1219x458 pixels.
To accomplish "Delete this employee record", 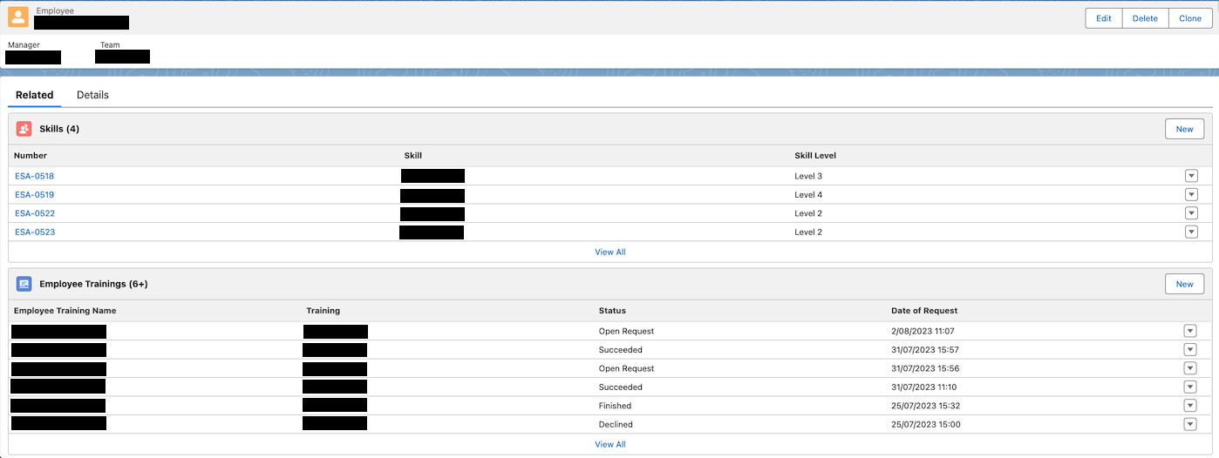I will click(x=1145, y=18).
